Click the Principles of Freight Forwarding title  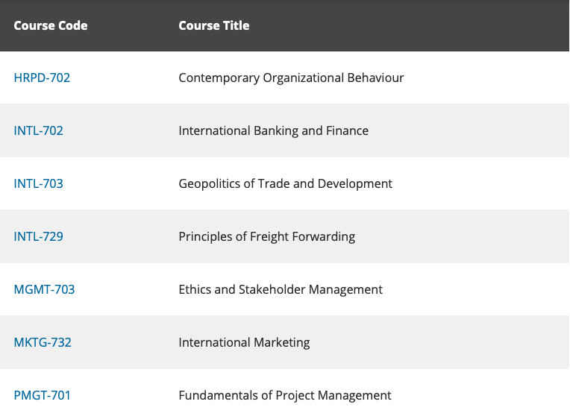pos(266,236)
